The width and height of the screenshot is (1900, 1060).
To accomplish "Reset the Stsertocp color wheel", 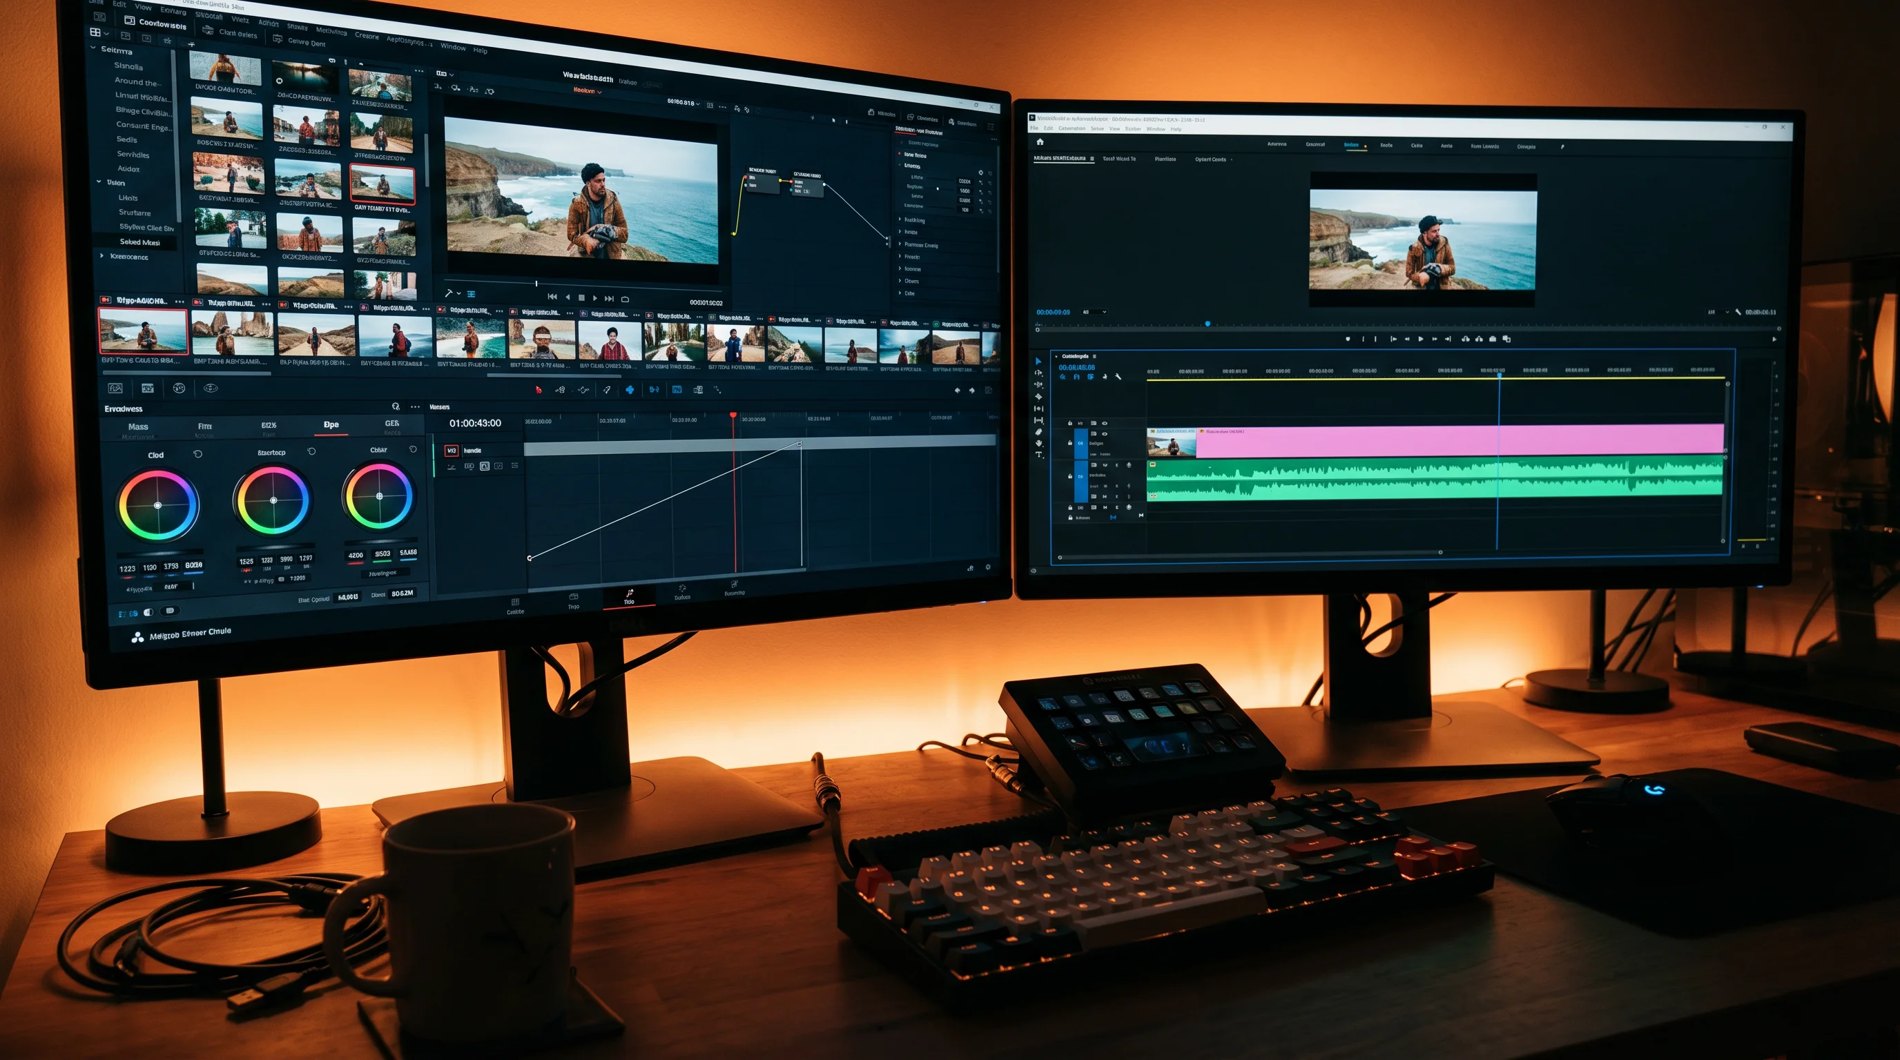I will click(311, 451).
